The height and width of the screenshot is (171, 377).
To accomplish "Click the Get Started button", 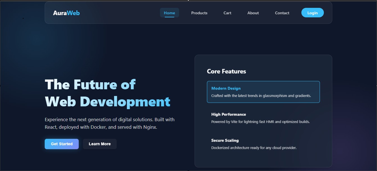I will click(x=62, y=144).
